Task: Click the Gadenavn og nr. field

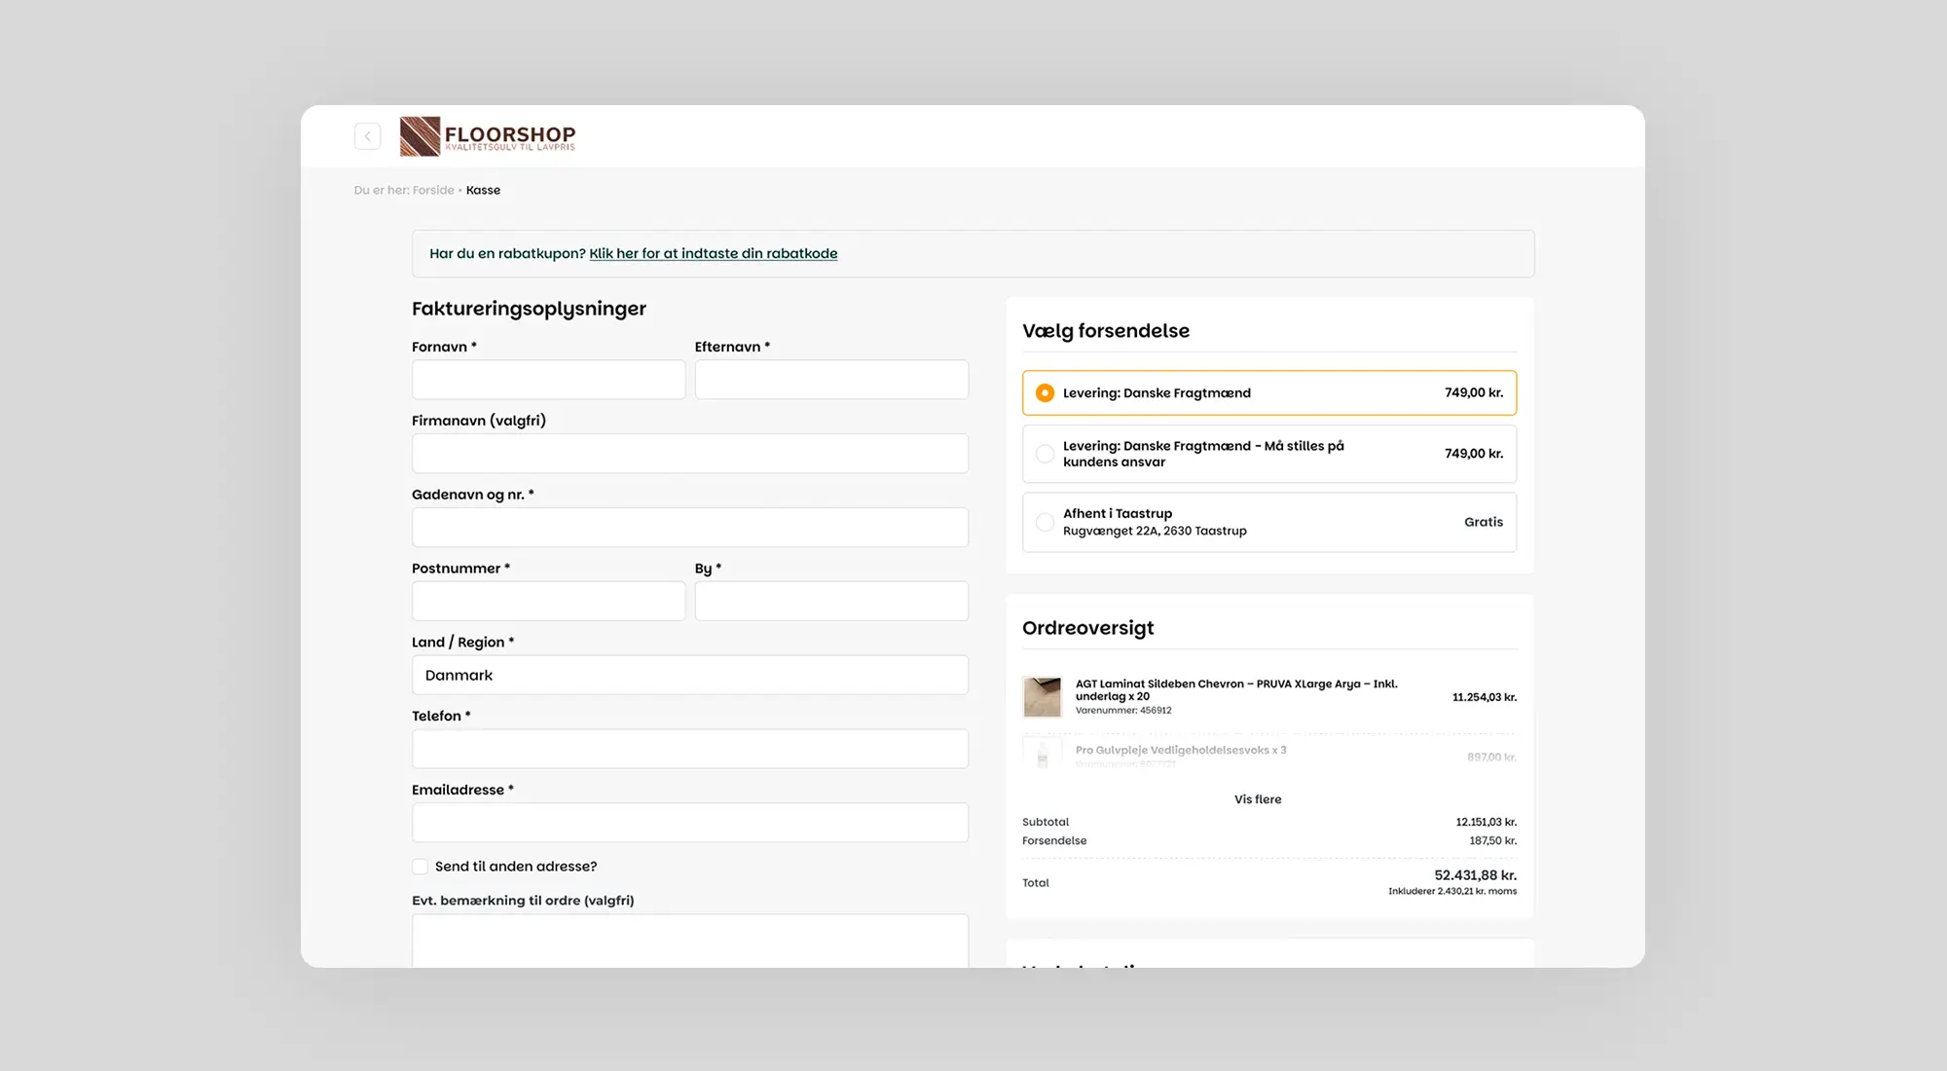Action: point(689,528)
